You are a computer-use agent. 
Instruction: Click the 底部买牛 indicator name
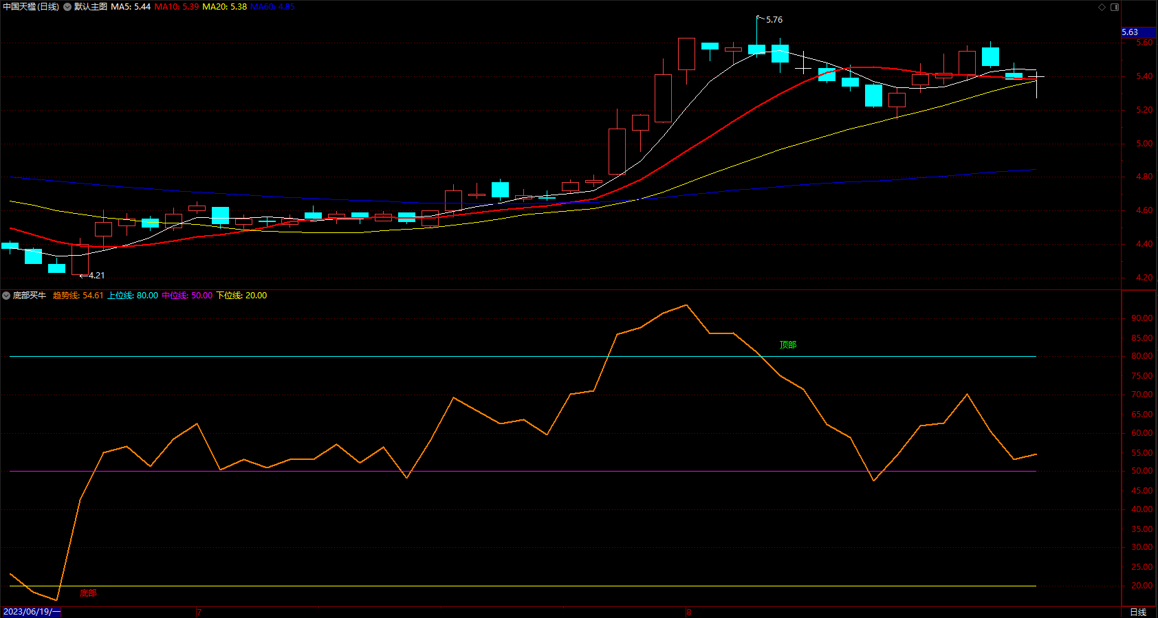(30, 296)
